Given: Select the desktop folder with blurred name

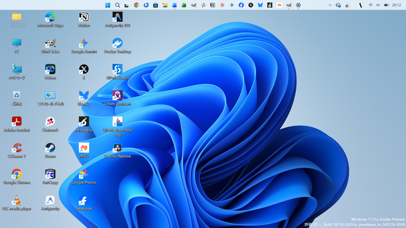Looking at the screenshot, I should click(x=17, y=20).
